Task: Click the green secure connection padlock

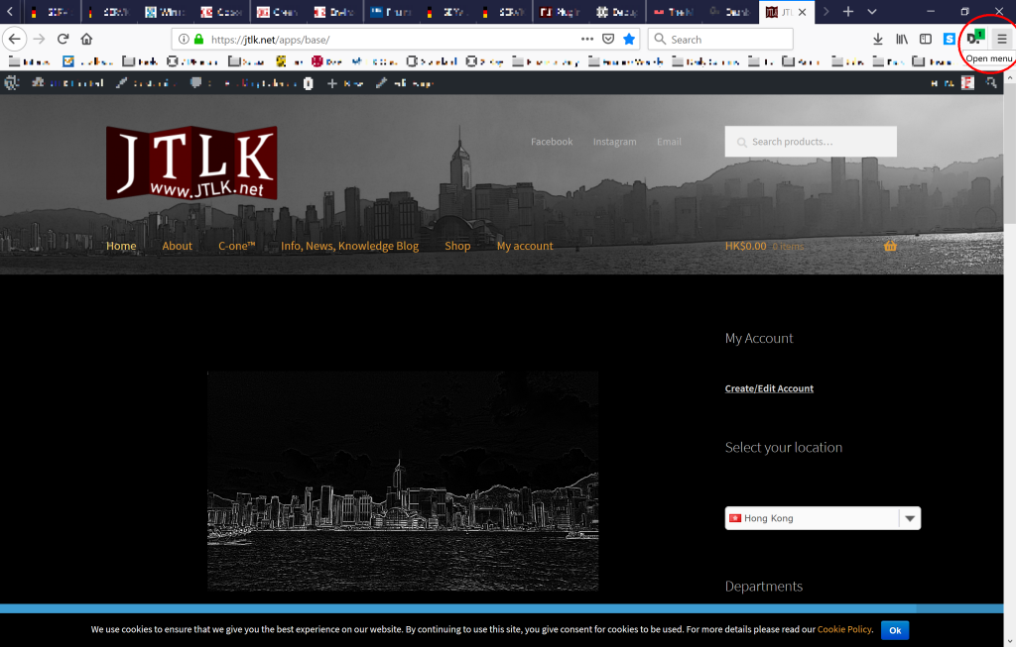Action: tap(198, 40)
